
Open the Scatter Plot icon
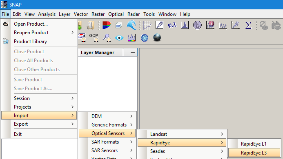coord(236,25)
